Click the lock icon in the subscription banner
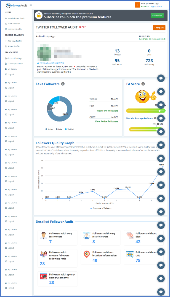Viewport: 170px width, 297px height. (39, 15)
